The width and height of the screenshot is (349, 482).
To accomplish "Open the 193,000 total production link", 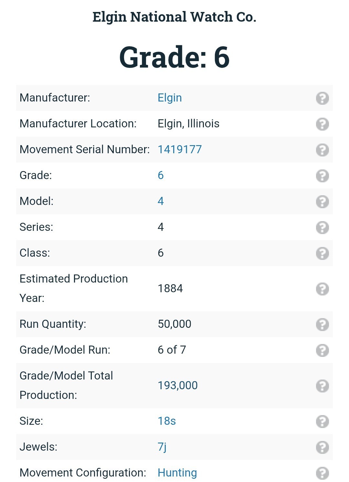I will 178,385.
